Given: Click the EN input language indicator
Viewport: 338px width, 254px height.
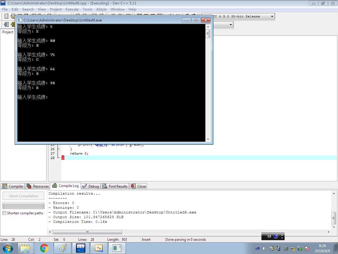Looking at the screenshot, I should (269, 236).
